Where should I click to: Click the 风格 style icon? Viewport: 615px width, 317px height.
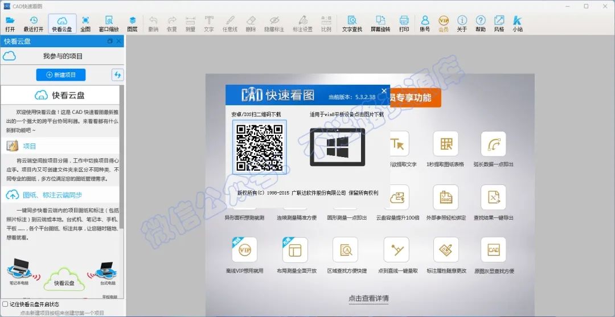point(499,24)
